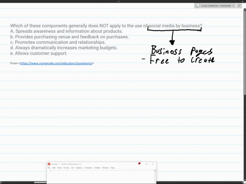246x184 pixels.
Task: Click the small close X on the top bar
Action: pyautogui.click(x=242, y=1)
